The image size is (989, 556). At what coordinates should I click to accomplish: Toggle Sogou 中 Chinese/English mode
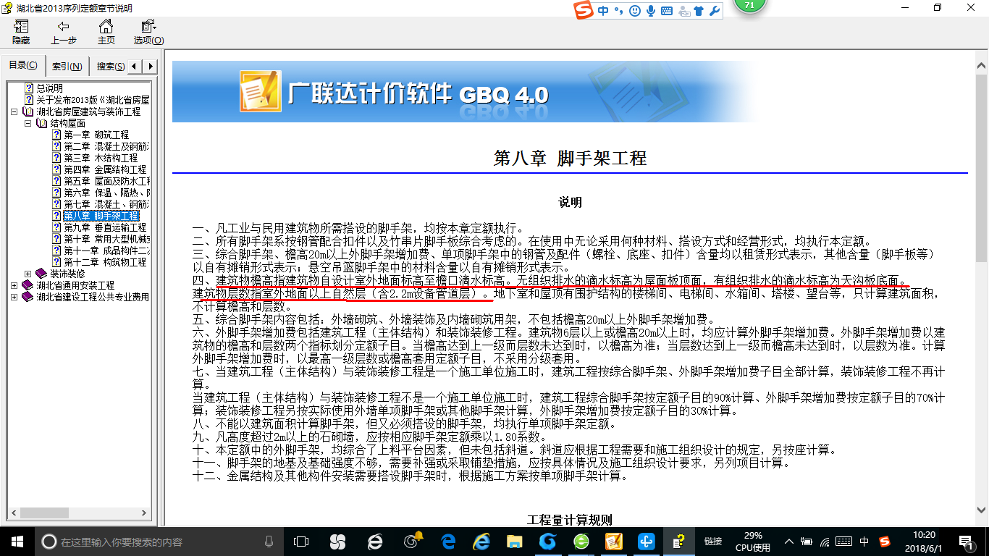click(x=602, y=11)
